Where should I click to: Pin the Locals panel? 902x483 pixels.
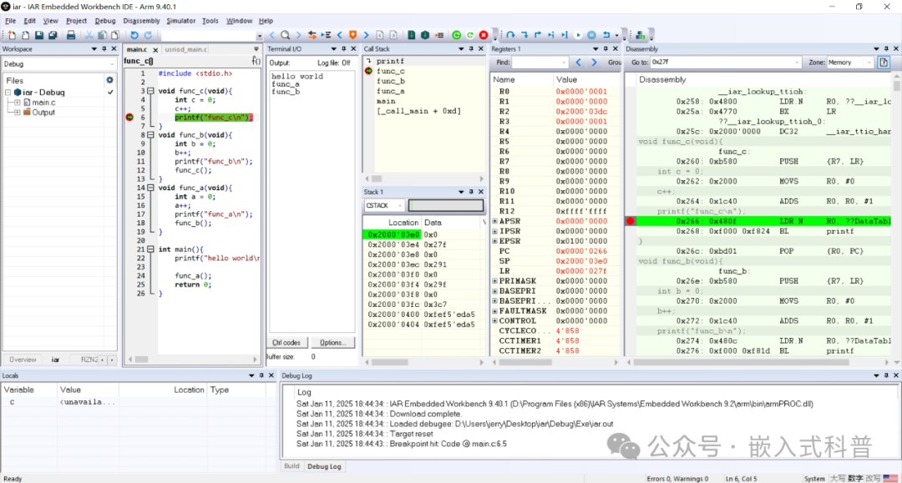[x=261, y=375]
